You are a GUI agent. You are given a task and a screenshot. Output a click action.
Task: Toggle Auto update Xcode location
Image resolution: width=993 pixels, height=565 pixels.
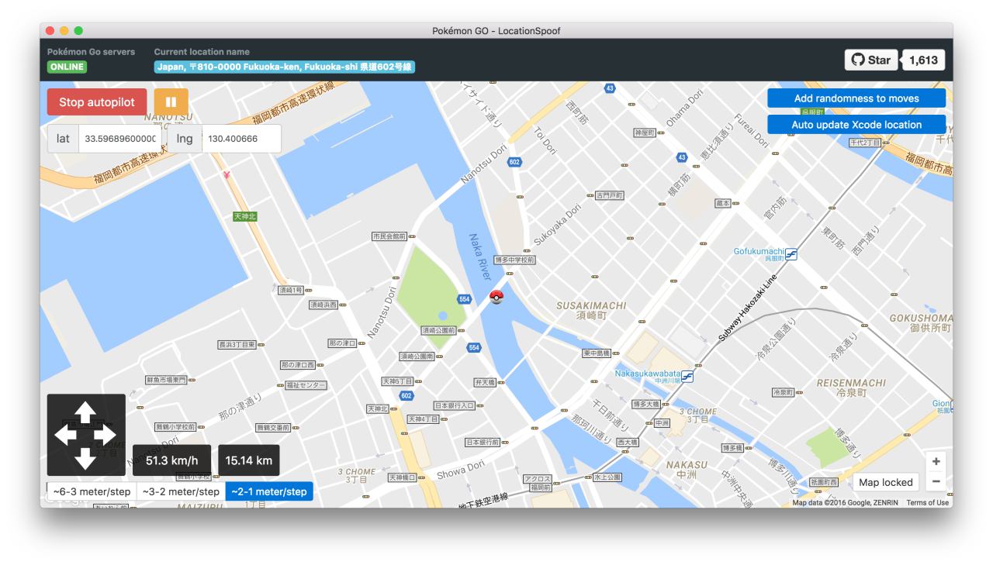pos(856,125)
